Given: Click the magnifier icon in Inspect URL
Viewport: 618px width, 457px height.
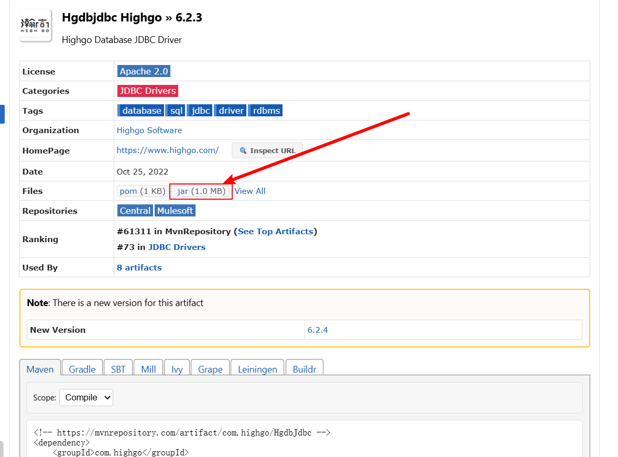Looking at the screenshot, I should [243, 150].
